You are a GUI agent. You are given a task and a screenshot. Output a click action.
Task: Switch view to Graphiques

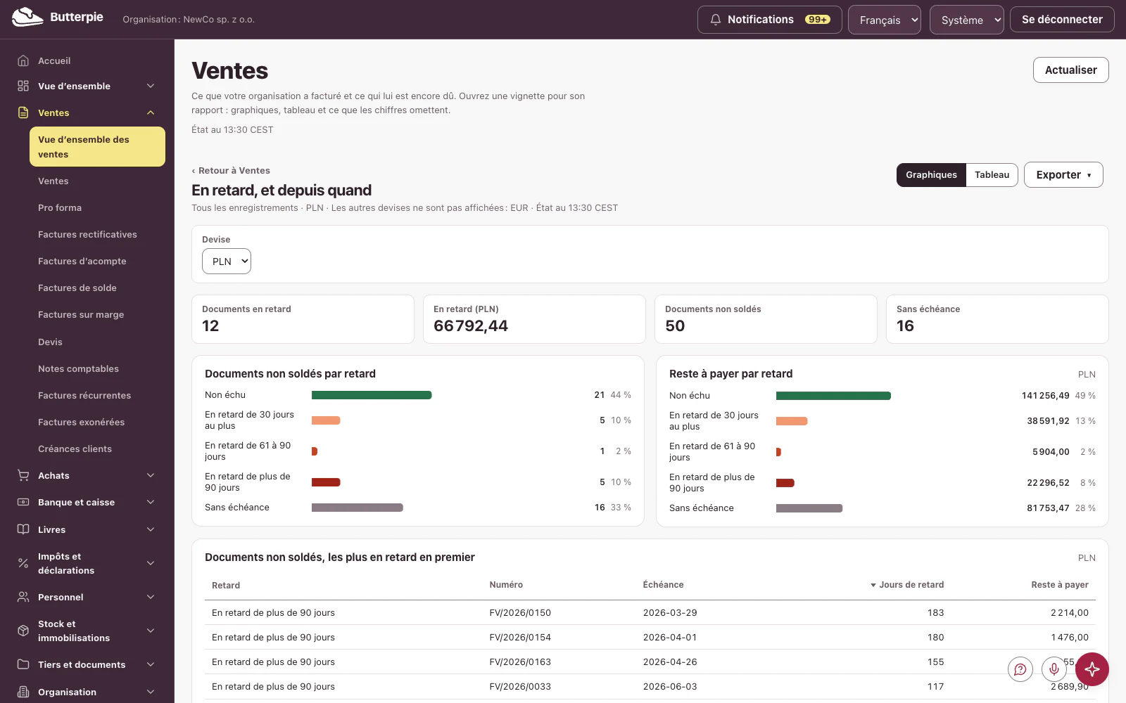[x=931, y=175]
